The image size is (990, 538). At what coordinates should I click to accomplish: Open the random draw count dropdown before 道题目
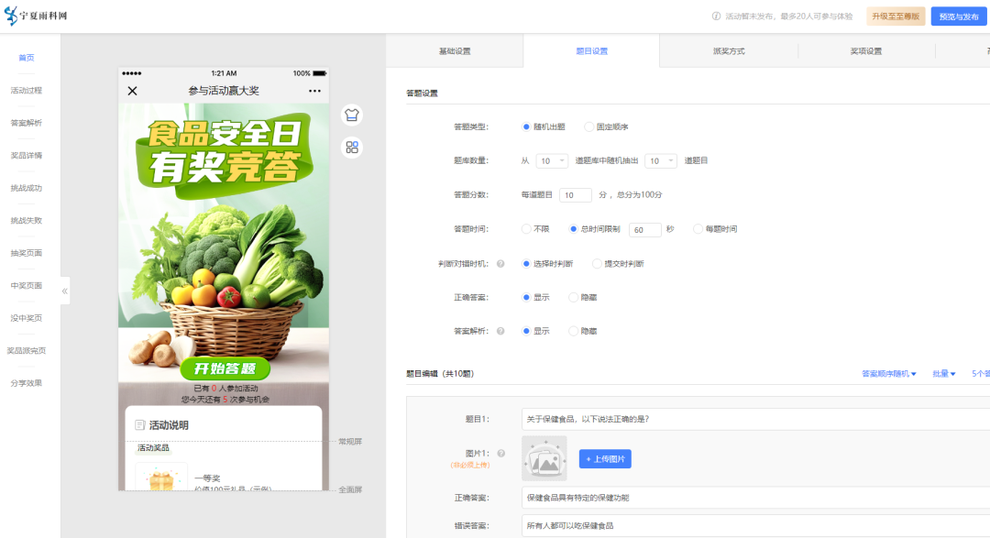click(x=660, y=161)
